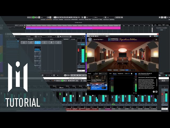Image resolution: width=170 pixels, height=128 pixels.
Task: Open the VSTi tab in right zone
Action: [x=155, y=25]
